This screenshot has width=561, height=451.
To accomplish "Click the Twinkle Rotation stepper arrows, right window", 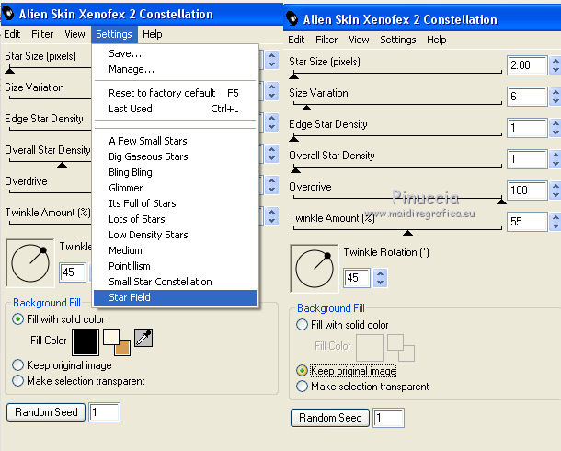I will [381, 278].
